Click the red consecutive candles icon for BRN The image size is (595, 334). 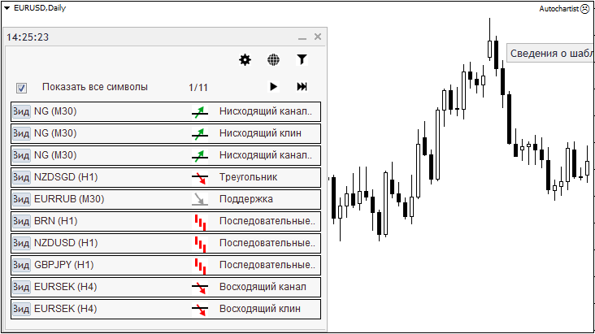(x=200, y=221)
